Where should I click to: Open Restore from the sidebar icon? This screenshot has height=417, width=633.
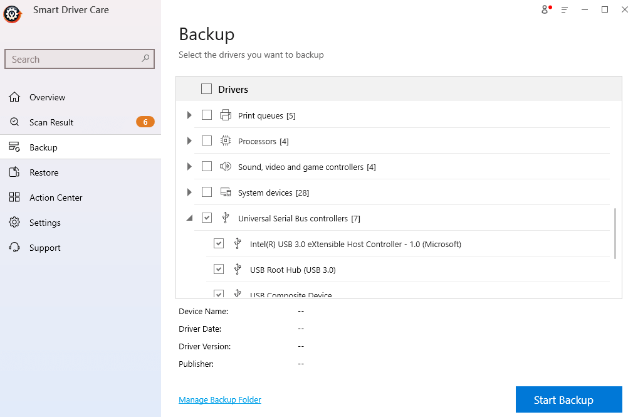click(15, 172)
